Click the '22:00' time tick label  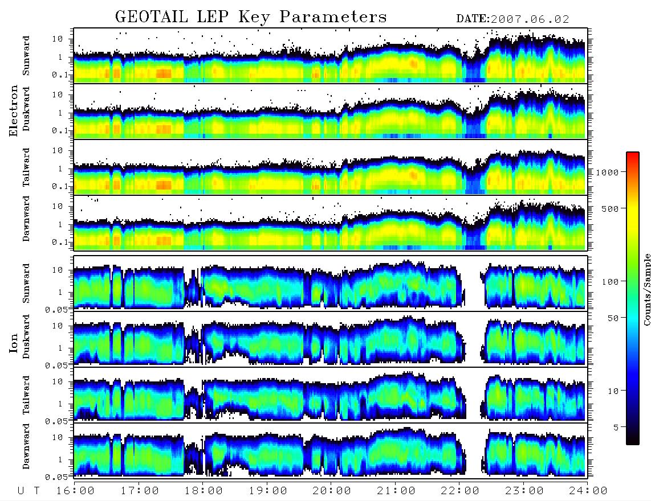[x=461, y=491]
